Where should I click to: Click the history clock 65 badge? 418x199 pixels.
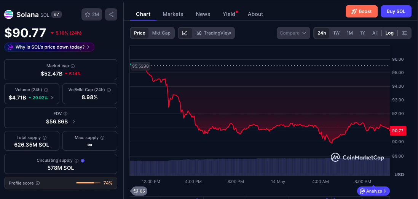tap(139, 191)
